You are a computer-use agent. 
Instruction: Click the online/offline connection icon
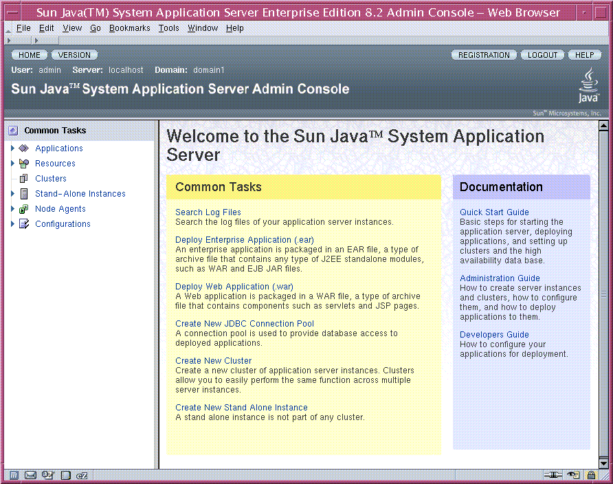553,475
